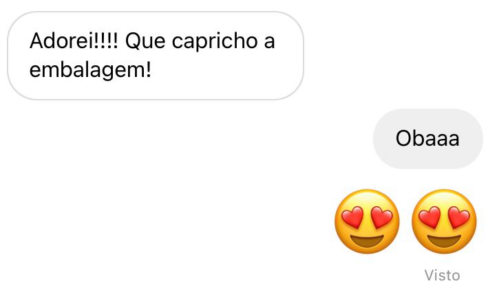Select the sent 'Obaaa' message bubble
Viewport: 488px width, 288px height.
[428, 139]
